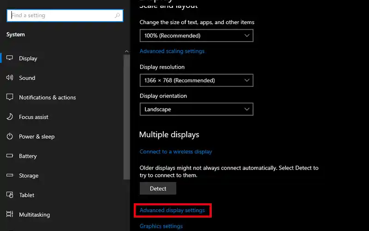This screenshot has width=369, height=231.
Task: Open the Landscape orientation dropdown
Action: [x=196, y=109]
